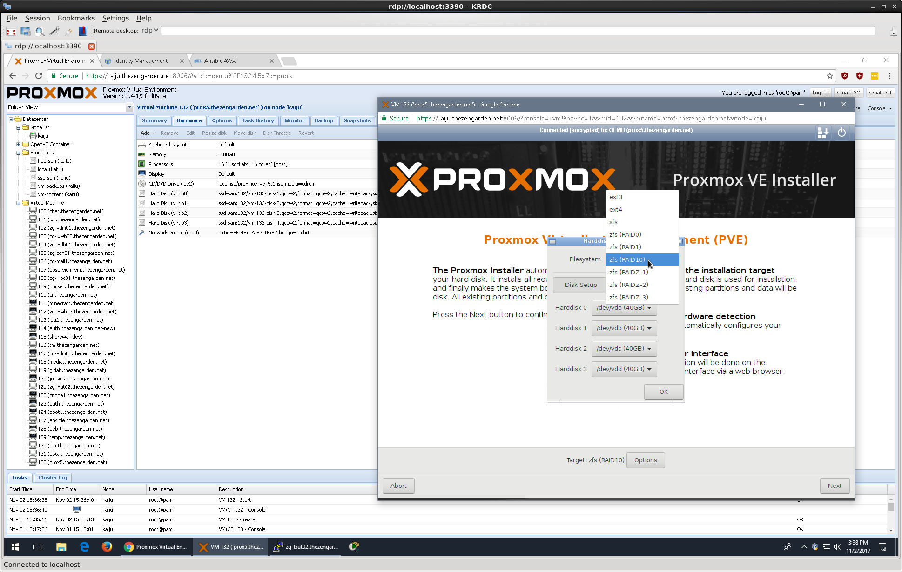Expand the OpenVZ Container folder
The height and width of the screenshot is (572, 902).
(19, 144)
